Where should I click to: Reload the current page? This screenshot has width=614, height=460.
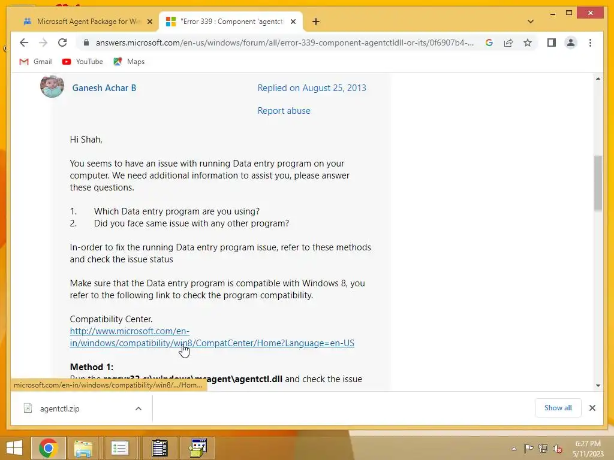[x=62, y=43]
